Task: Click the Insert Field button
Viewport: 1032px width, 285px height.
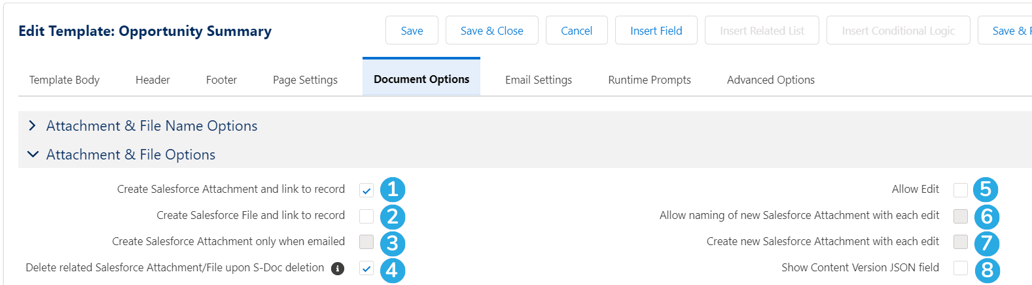Action: [656, 31]
